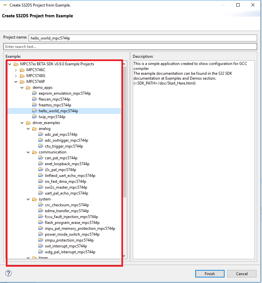Image resolution: width=262 pixels, height=283 pixels.
Task: Click the demo_apps folder icon
Action: [28, 87]
